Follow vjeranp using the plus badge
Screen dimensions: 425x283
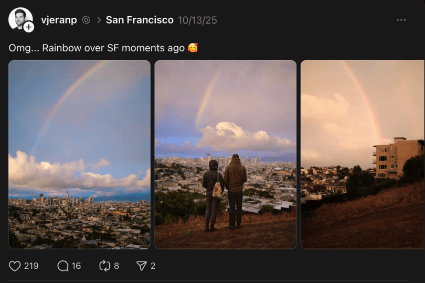[x=29, y=27]
